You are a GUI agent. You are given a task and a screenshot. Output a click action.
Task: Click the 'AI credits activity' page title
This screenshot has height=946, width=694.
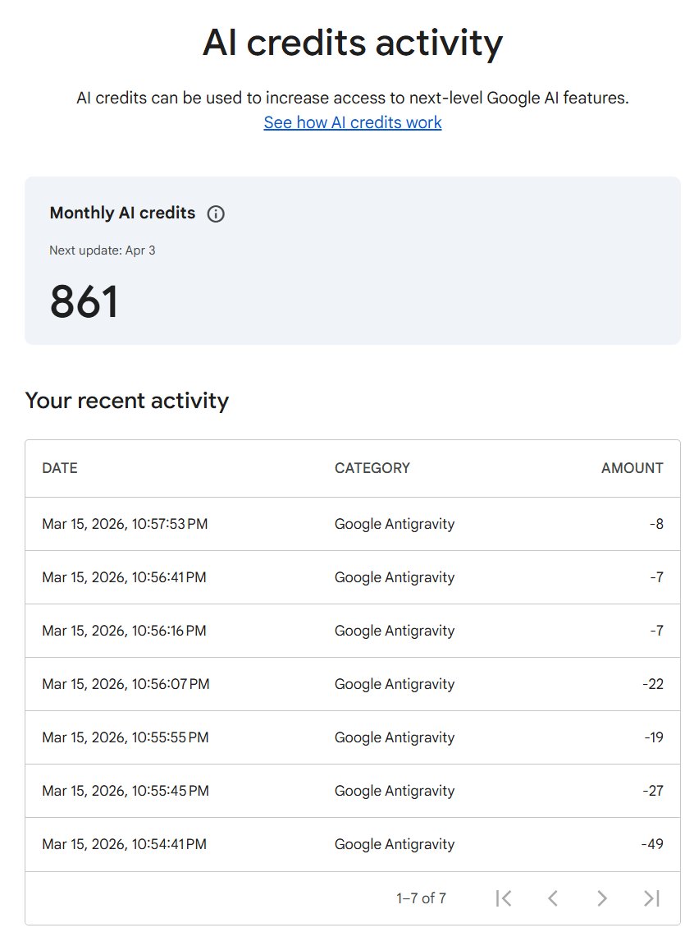(353, 44)
